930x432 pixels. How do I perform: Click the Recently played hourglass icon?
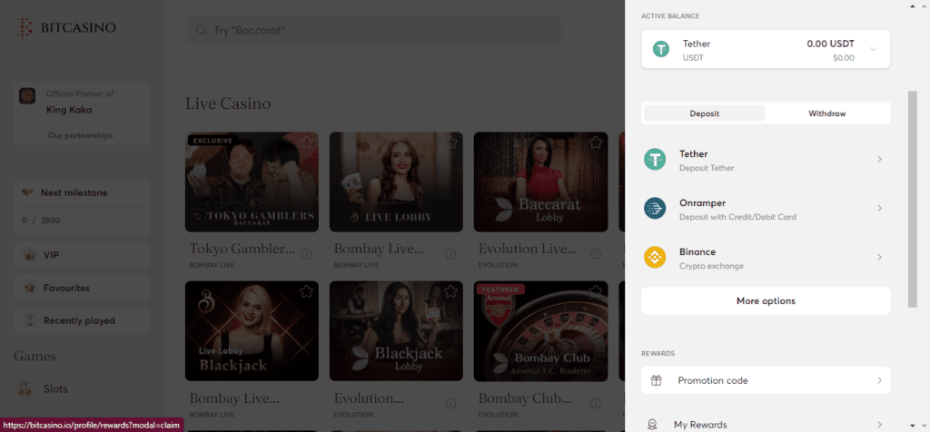[28, 320]
